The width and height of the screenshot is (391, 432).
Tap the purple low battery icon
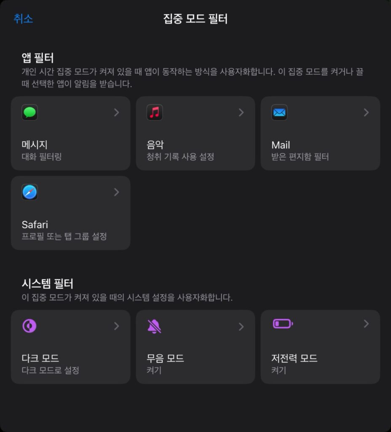coord(283,324)
